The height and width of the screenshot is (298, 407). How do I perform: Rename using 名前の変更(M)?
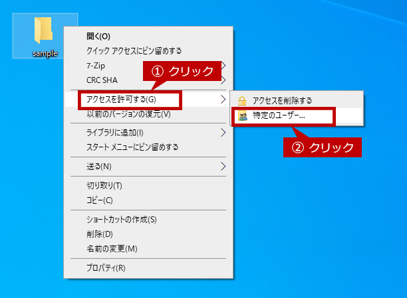pos(148,249)
